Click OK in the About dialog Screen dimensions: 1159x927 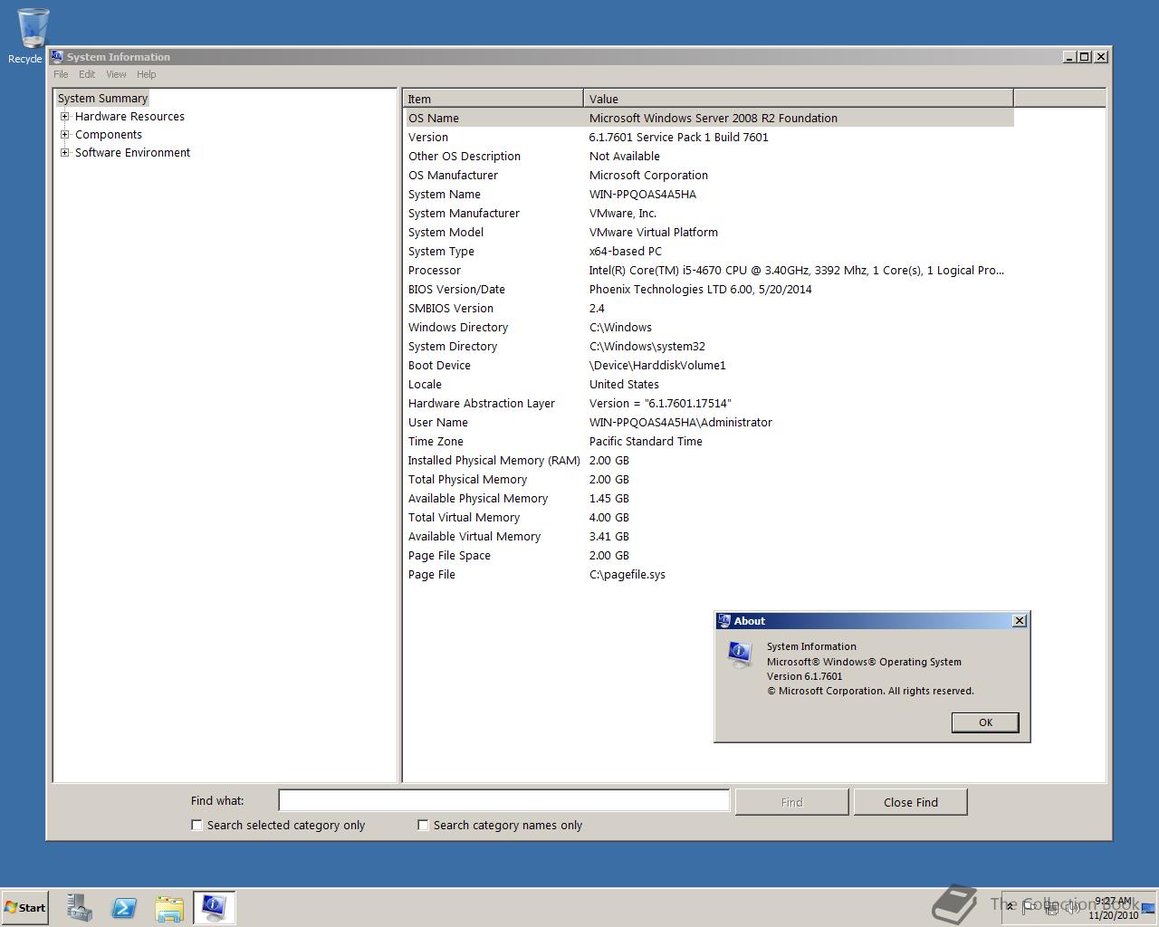[x=985, y=722]
